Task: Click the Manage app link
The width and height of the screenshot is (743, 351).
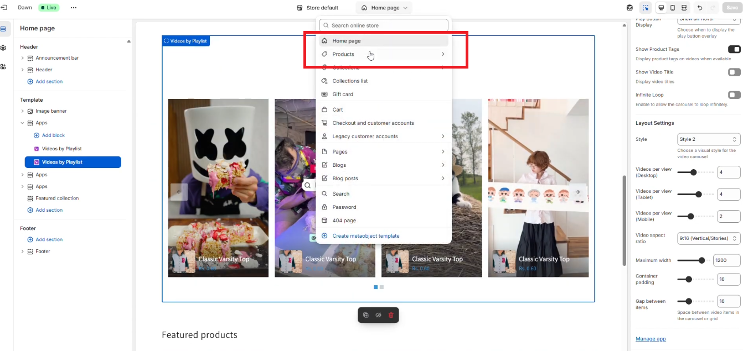Action: pos(651,339)
